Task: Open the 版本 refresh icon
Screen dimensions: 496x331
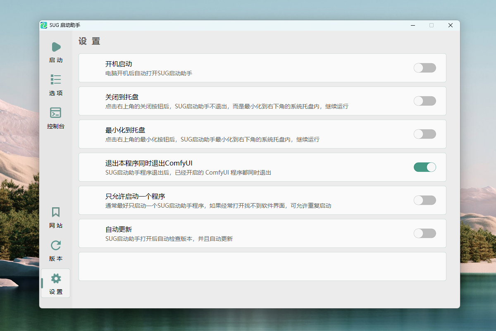Action: pos(56,246)
